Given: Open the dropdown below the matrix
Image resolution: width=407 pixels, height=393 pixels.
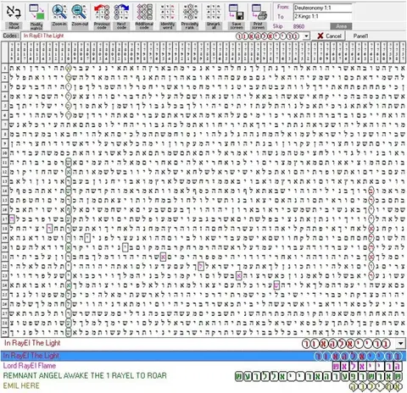Looking at the screenshot, I should pyautogui.click(x=401, y=343).
